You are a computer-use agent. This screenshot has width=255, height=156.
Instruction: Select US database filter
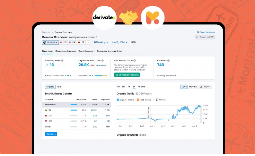pyautogui.click(x=63, y=42)
